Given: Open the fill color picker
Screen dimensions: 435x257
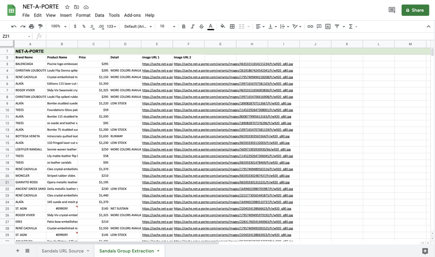Looking at the screenshot, I should (223, 26).
